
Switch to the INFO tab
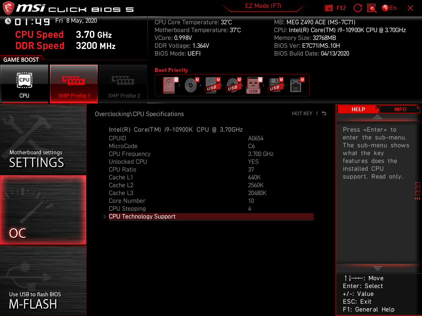[400, 109]
